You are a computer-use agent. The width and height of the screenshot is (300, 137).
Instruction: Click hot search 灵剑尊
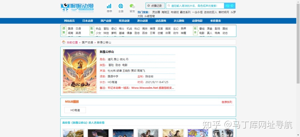[x=156, y=12]
